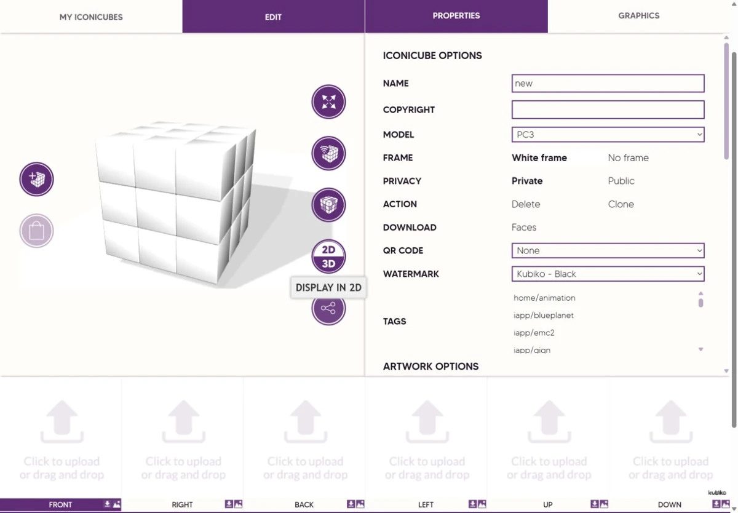
Task: Click the DOWN face upload area
Action: 670,438
